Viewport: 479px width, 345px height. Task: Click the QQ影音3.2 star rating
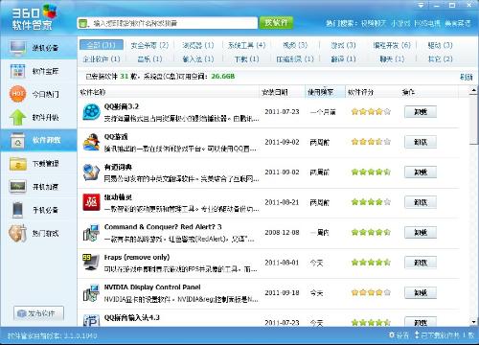(x=371, y=112)
